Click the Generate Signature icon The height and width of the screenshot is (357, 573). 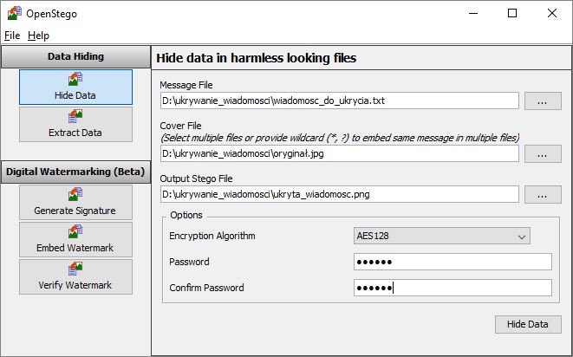(x=75, y=195)
